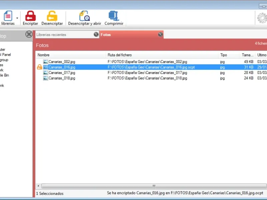Click the horizontal scrollbar left arrow
The image size is (267, 200).
pos(38,186)
